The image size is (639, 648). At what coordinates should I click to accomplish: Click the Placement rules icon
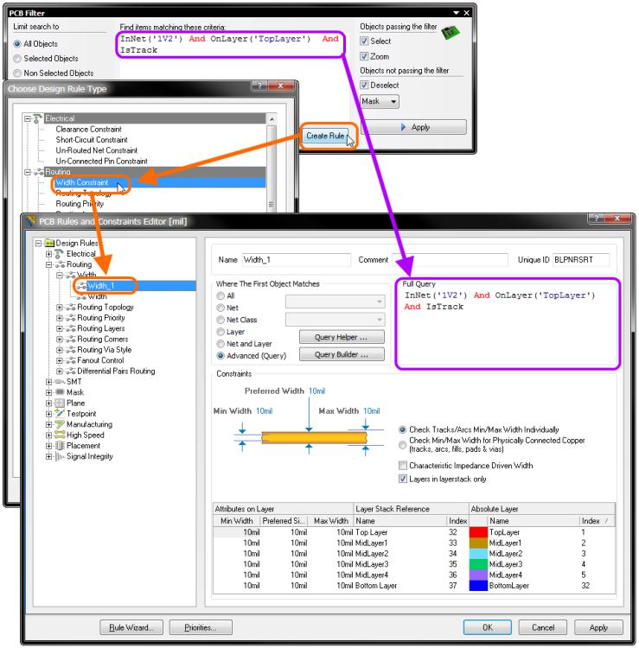pyautogui.click(x=60, y=446)
